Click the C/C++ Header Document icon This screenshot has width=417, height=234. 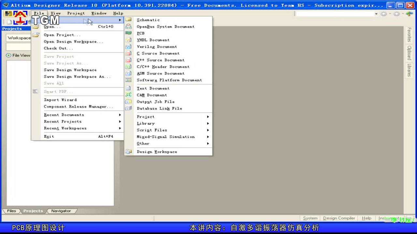click(129, 67)
